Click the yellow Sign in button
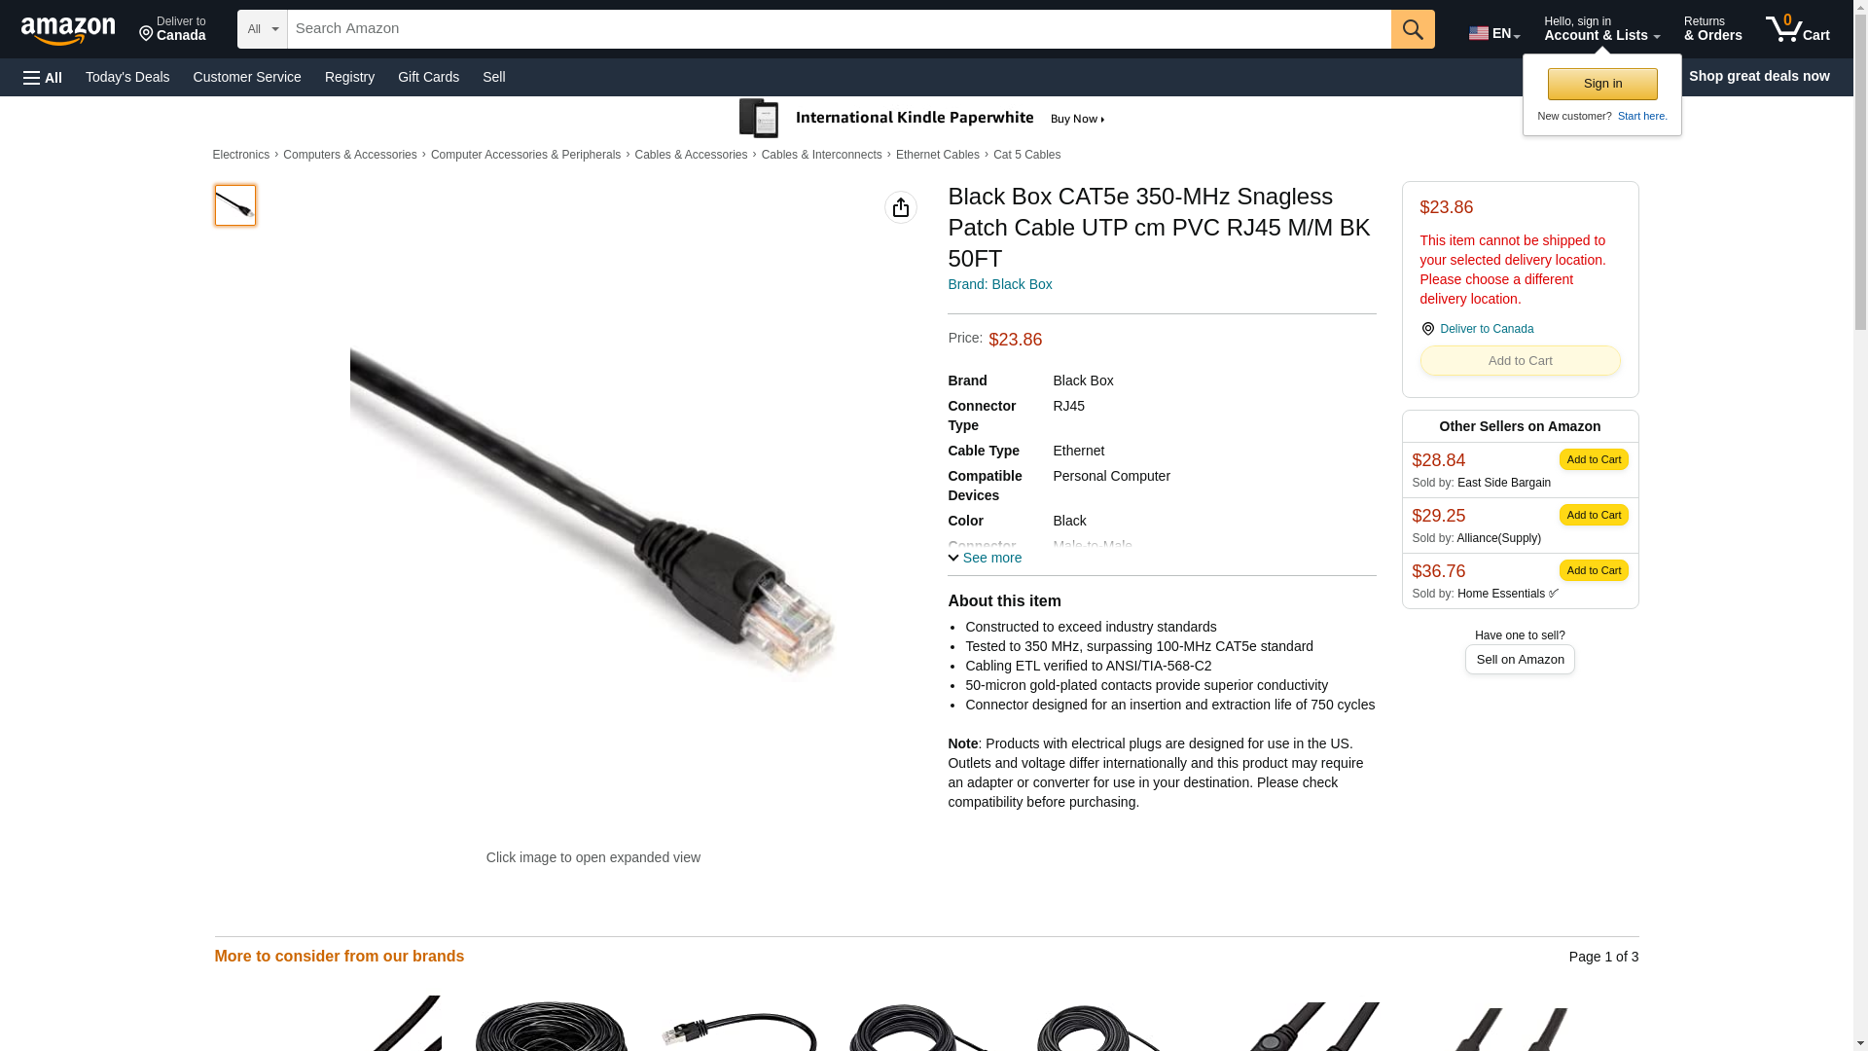This screenshot has width=1868, height=1051. [1602, 84]
